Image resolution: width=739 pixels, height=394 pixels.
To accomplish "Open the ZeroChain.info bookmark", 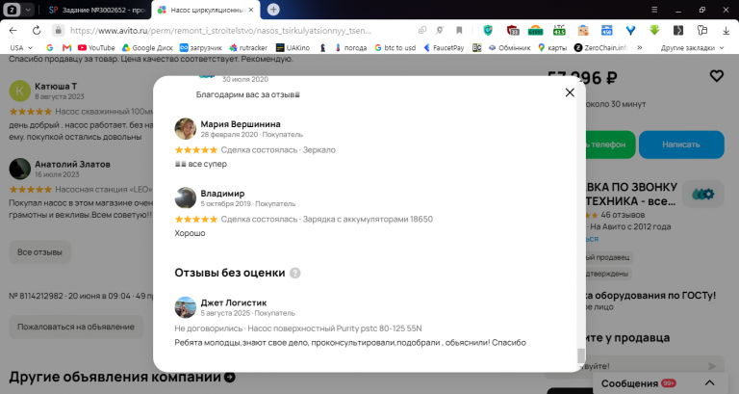I will point(601,47).
